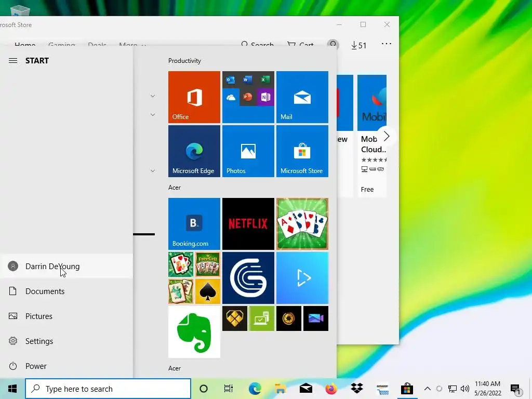
Task: Open Pictures from Start sidebar
Action: coord(66,316)
